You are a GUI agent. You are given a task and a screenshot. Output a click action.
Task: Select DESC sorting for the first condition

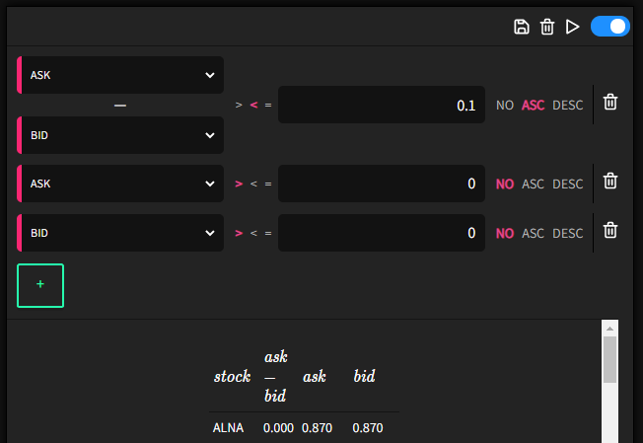pos(567,105)
